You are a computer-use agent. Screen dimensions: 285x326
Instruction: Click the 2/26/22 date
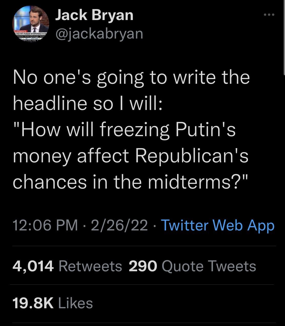(x=119, y=225)
